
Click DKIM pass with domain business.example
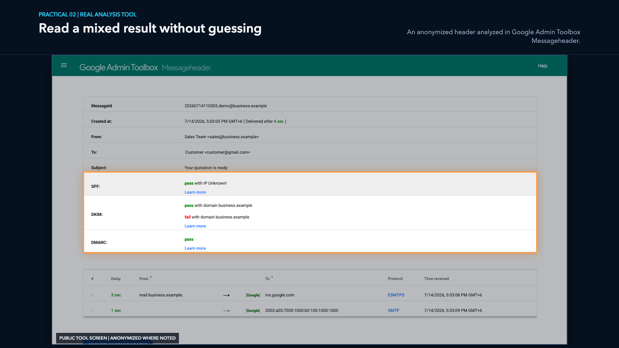(218, 206)
